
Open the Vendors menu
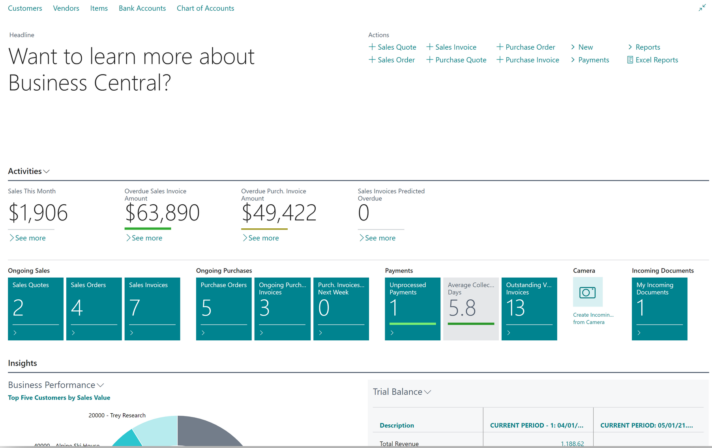click(66, 8)
